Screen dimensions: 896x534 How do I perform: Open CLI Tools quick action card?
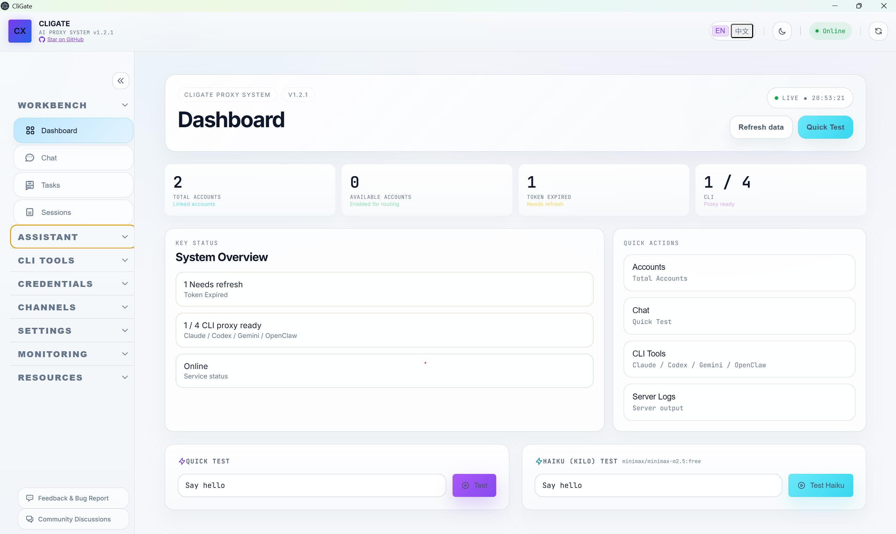[739, 359]
